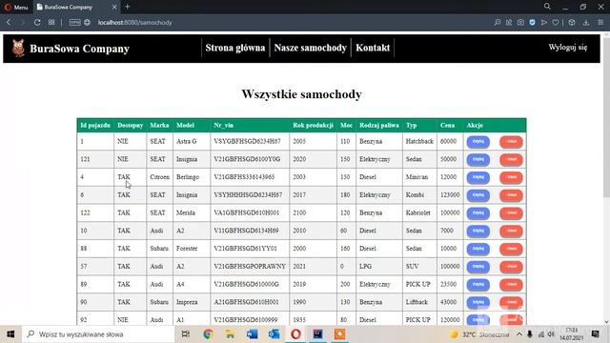
Task: Delete the Astra G car row
Action: [511, 142]
